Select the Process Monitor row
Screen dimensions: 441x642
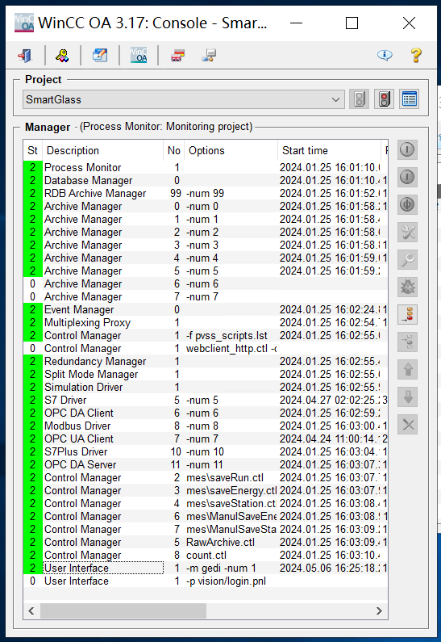click(x=205, y=167)
